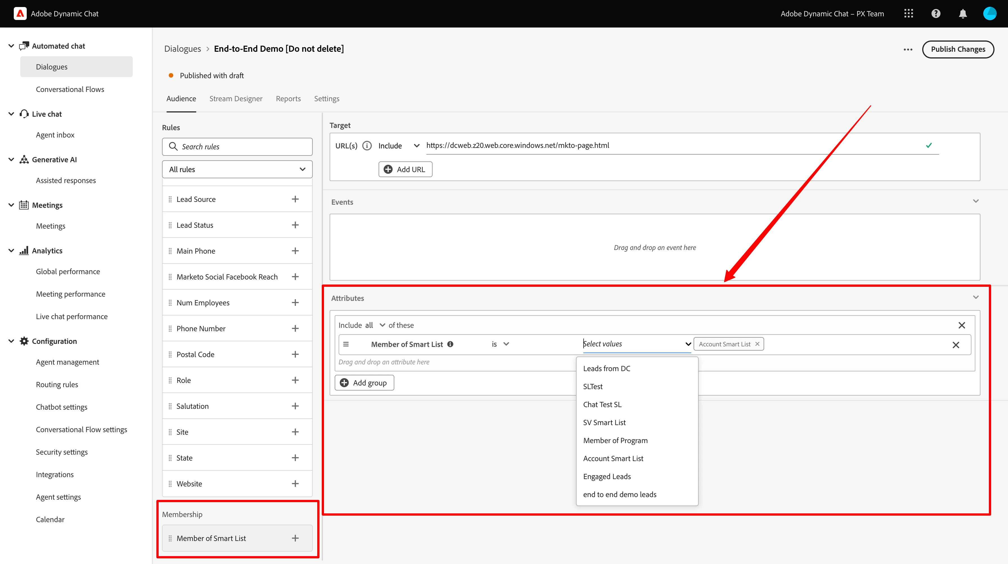The image size is (1008, 564).
Task: Click the plus icon next to Lead Source
Action: point(295,199)
